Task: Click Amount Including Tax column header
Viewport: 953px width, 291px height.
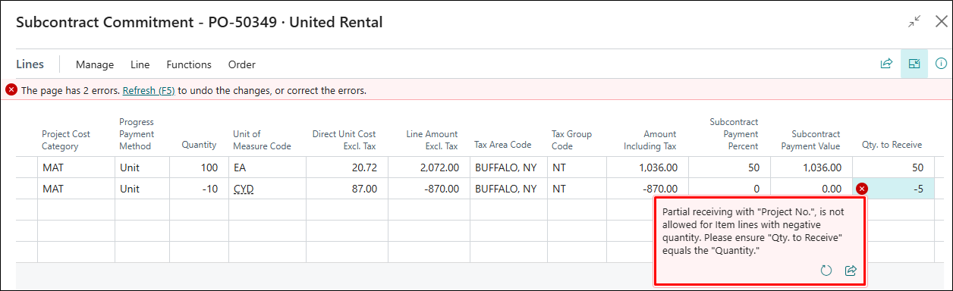Action: pyautogui.click(x=649, y=140)
